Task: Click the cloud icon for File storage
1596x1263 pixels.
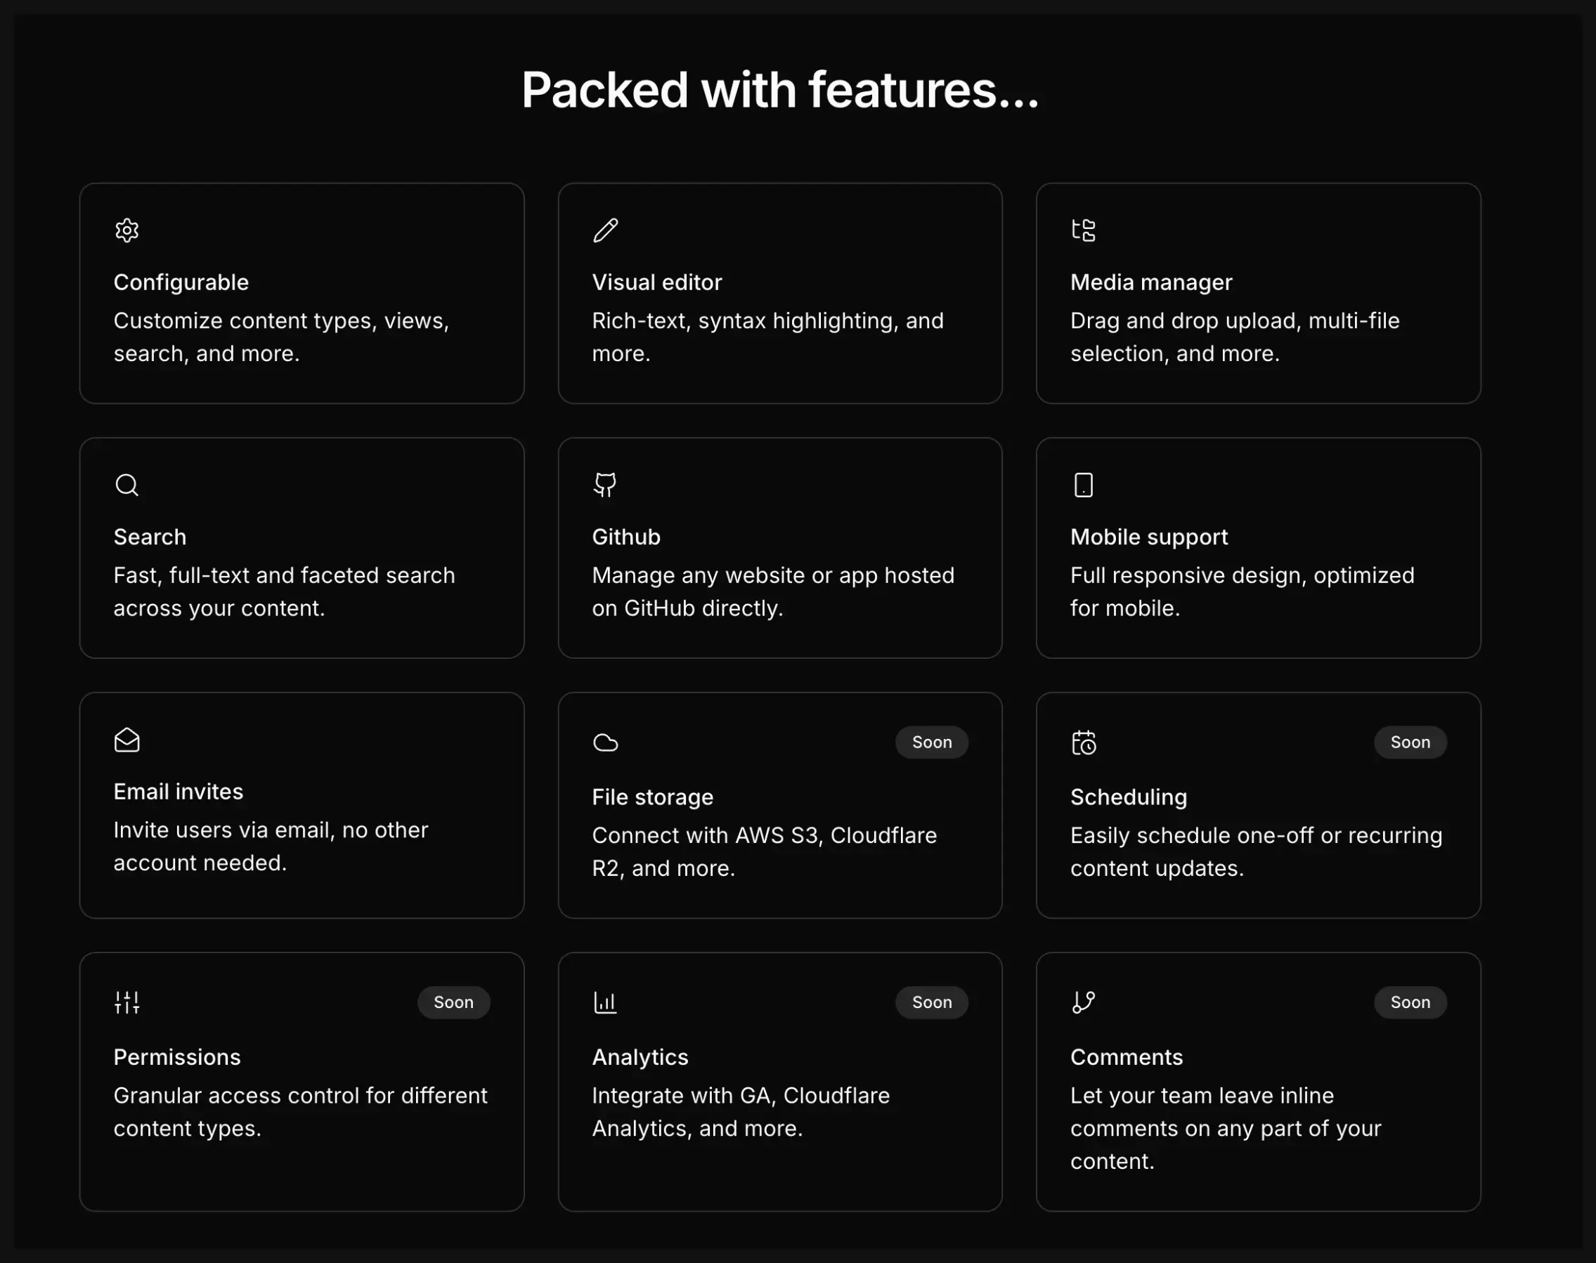Action: click(605, 742)
